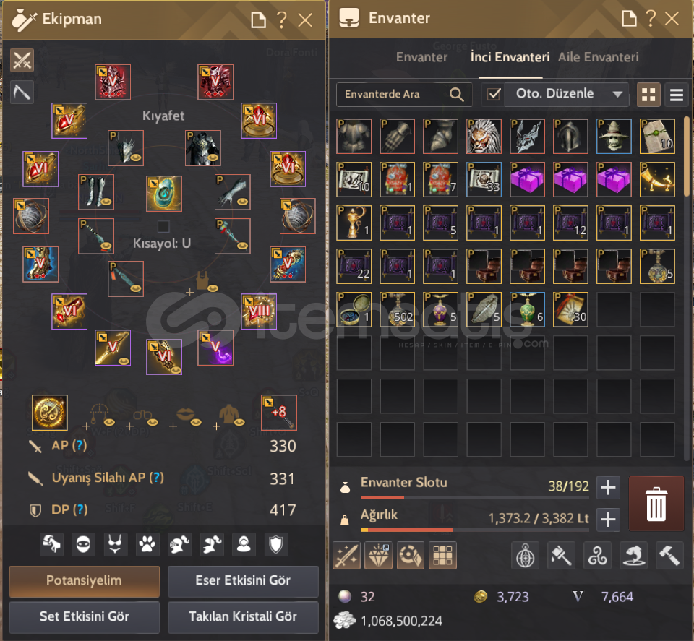Switch inventory to grid view icon
This screenshot has width=694, height=641.
coord(648,95)
